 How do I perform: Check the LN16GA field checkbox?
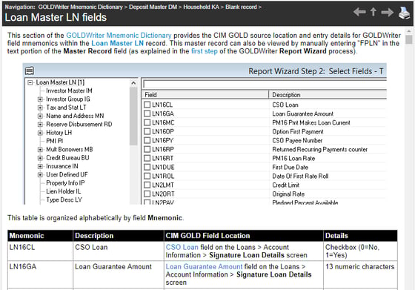point(147,113)
